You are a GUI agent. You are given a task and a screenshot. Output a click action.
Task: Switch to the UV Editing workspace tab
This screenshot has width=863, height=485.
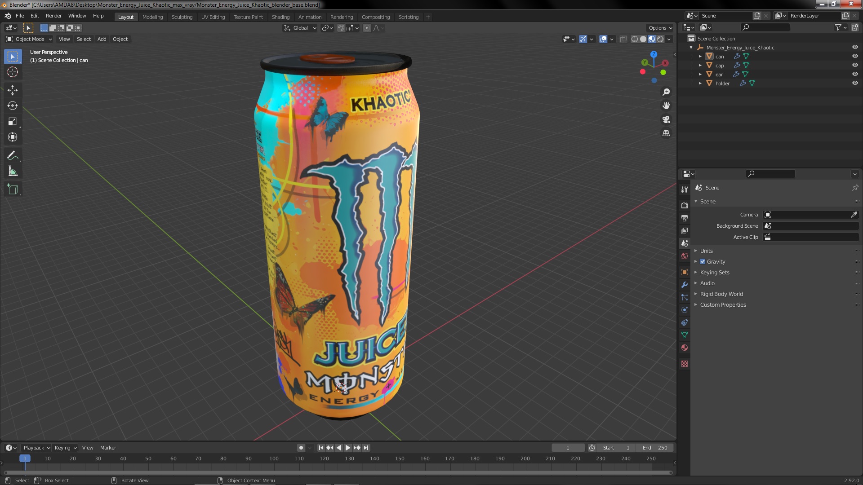pyautogui.click(x=213, y=17)
